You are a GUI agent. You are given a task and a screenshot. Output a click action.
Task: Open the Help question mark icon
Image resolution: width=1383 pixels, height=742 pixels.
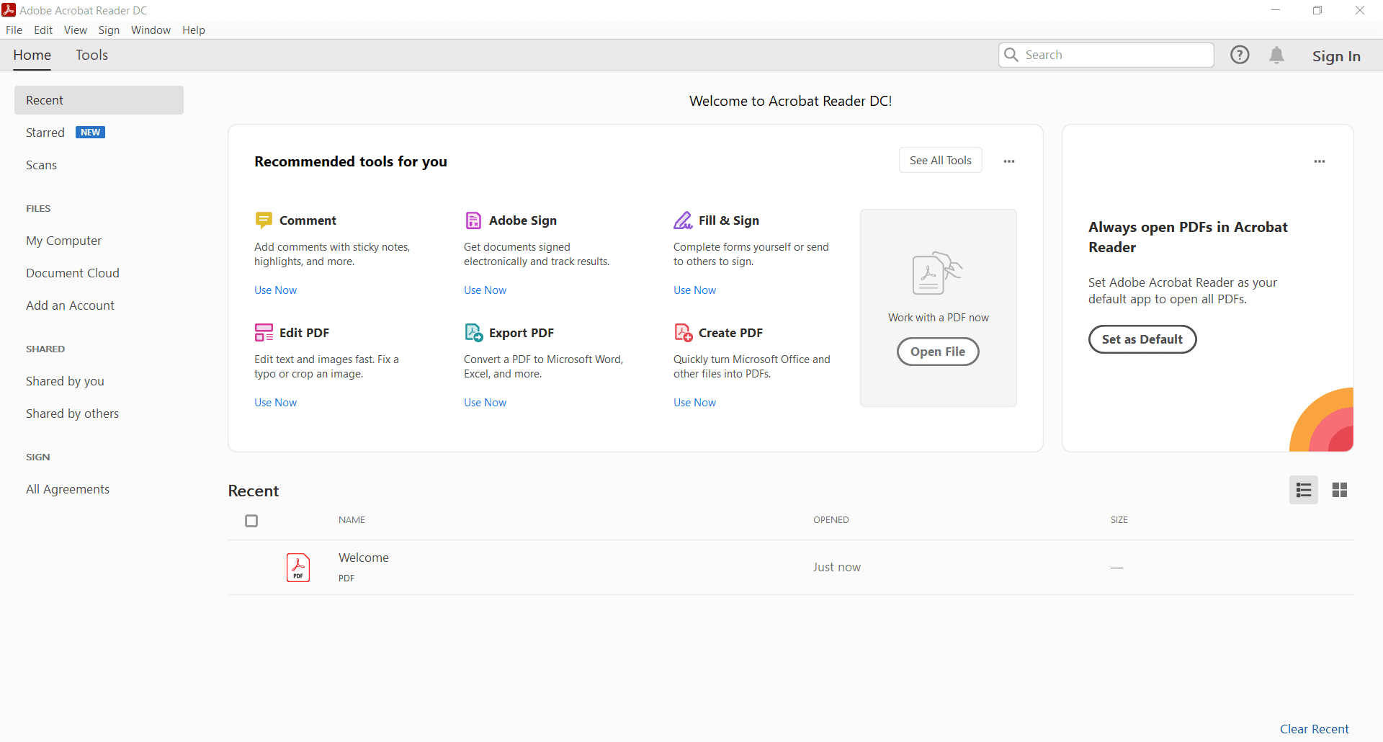pyautogui.click(x=1240, y=55)
